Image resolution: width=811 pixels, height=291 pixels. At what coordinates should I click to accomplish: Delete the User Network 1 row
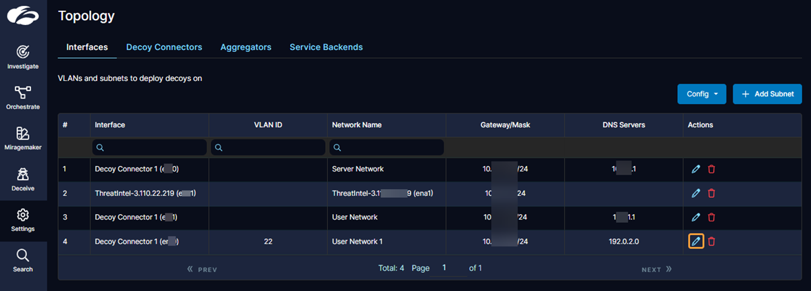[x=711, y=241]
